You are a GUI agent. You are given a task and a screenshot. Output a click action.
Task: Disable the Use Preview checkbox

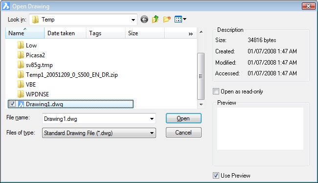[216, 175]
